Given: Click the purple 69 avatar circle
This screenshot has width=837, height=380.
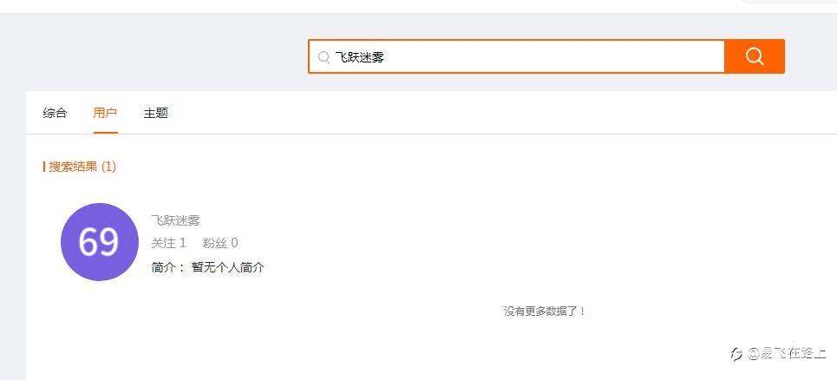Looking at the screenshot, I should [x=99, y=242].
